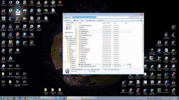179x100 pixels.
Task: Refresh the Explorer address bar location
Action: (132, 17)
